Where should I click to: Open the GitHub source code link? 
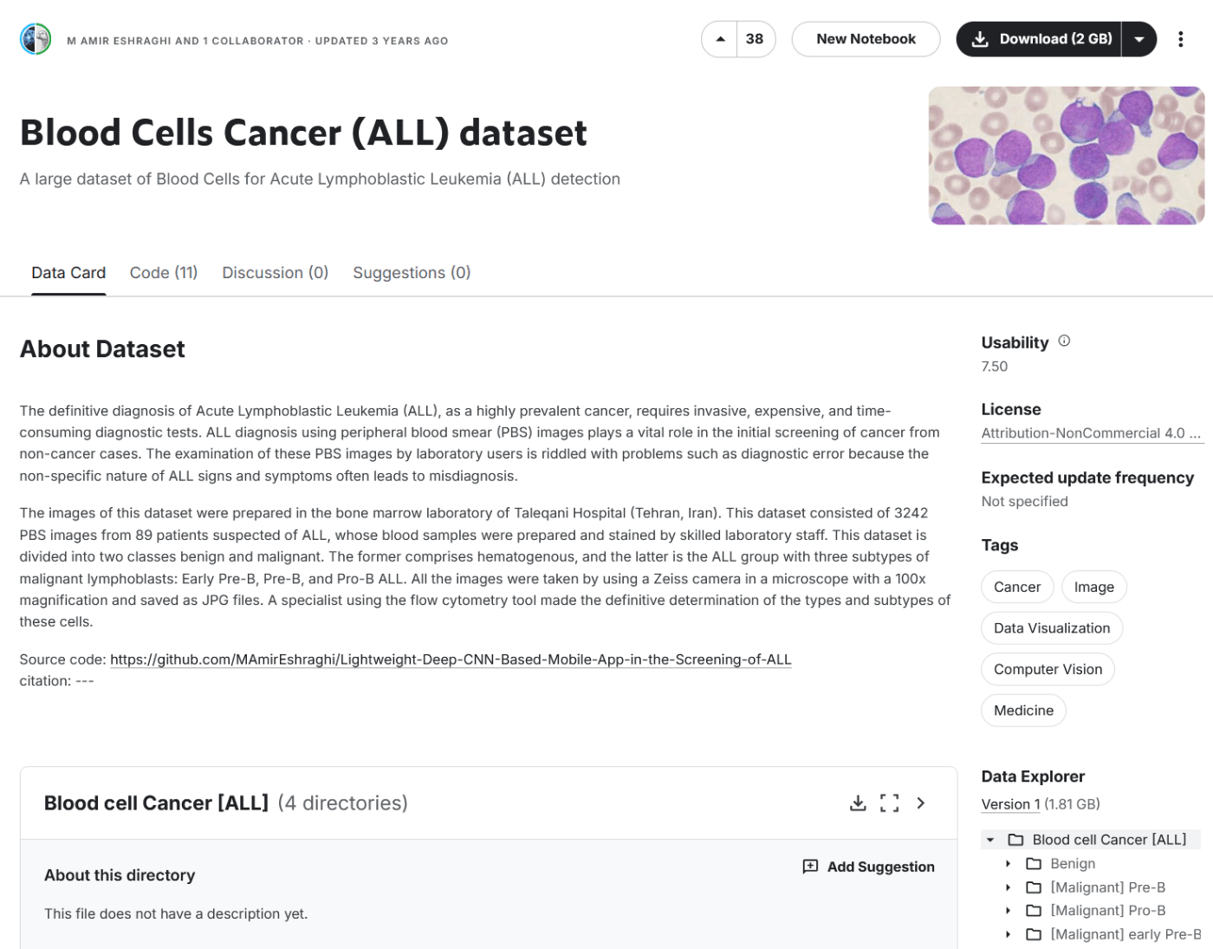(x=451, y=659)
